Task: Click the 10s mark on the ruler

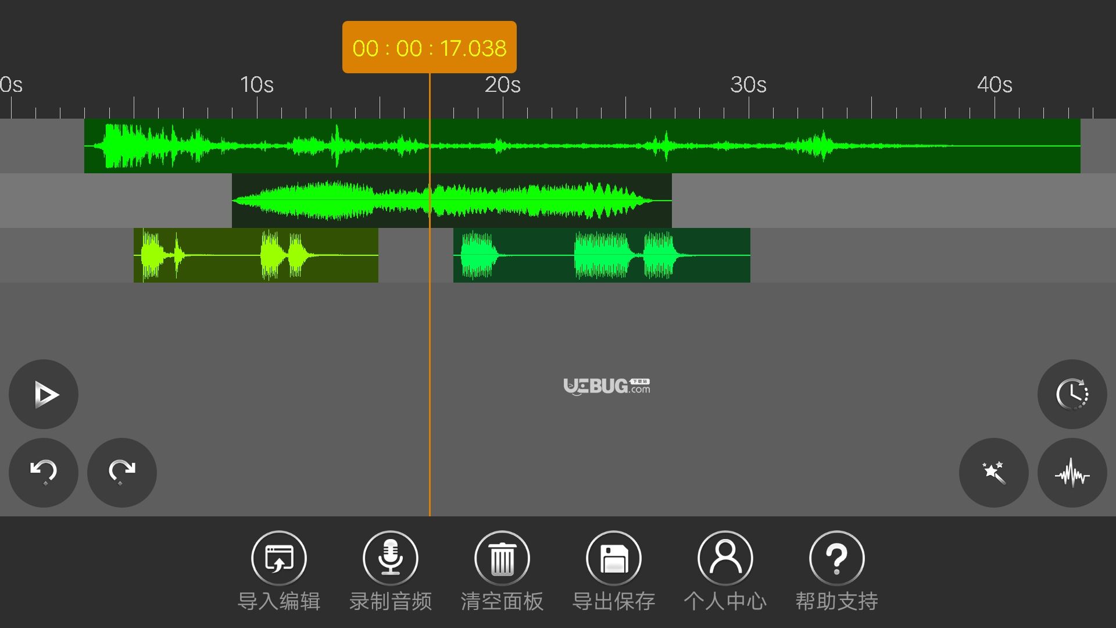Action: [x=257, y=85]
